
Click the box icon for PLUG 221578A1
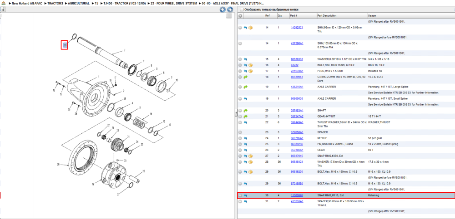(250, 71)
